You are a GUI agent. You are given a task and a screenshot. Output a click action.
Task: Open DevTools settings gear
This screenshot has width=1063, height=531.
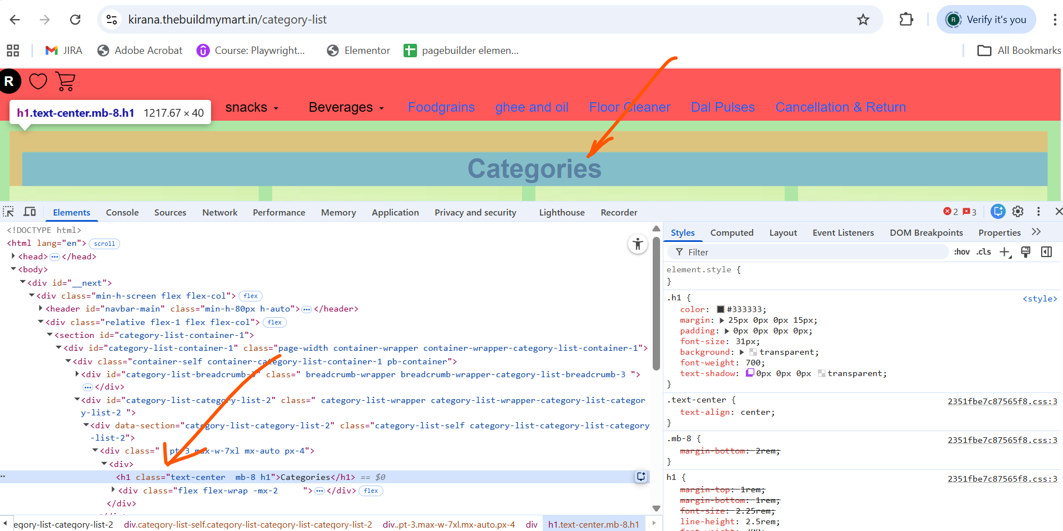(x=1018, y=212)
